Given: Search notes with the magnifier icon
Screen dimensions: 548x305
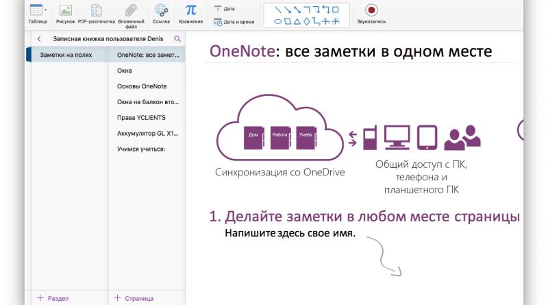Looking at the screenshot, I should click(x=177, y=39).
